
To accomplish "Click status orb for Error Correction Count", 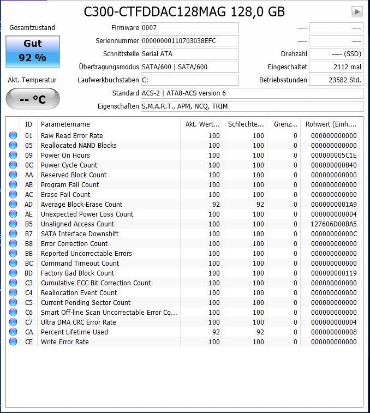I will (x=13, y=243).
